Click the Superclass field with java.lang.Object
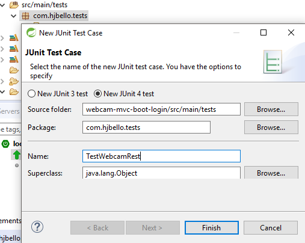Screen dimensions: 305x243 pyautogui.click(x=161, y=173)
